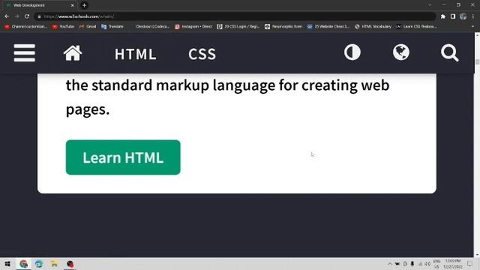Open Instagram Direct bookmark

193,27
